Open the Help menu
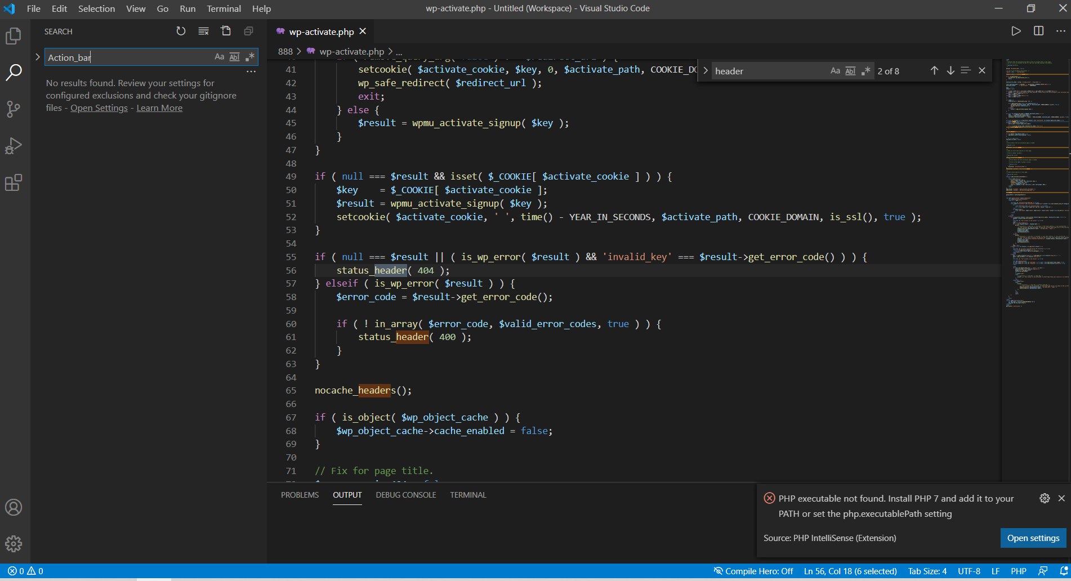 [261, 8]
